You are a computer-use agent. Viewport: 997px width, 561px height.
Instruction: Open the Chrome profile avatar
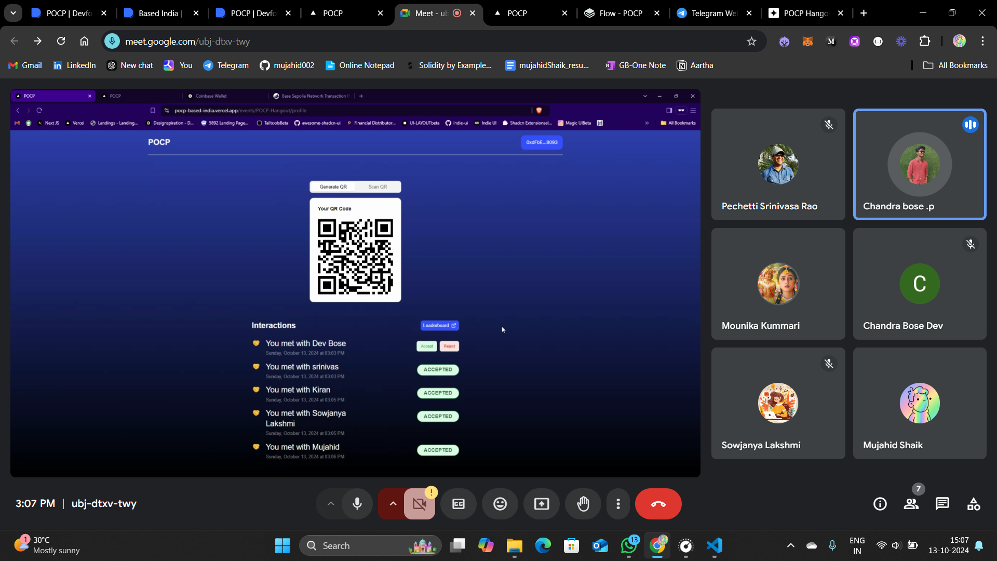pyautogui.click(x=959, y=41)
